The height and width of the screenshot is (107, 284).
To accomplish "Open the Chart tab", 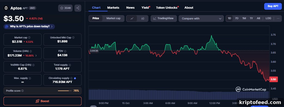I will pyautogui.click(x=96, y=8).
